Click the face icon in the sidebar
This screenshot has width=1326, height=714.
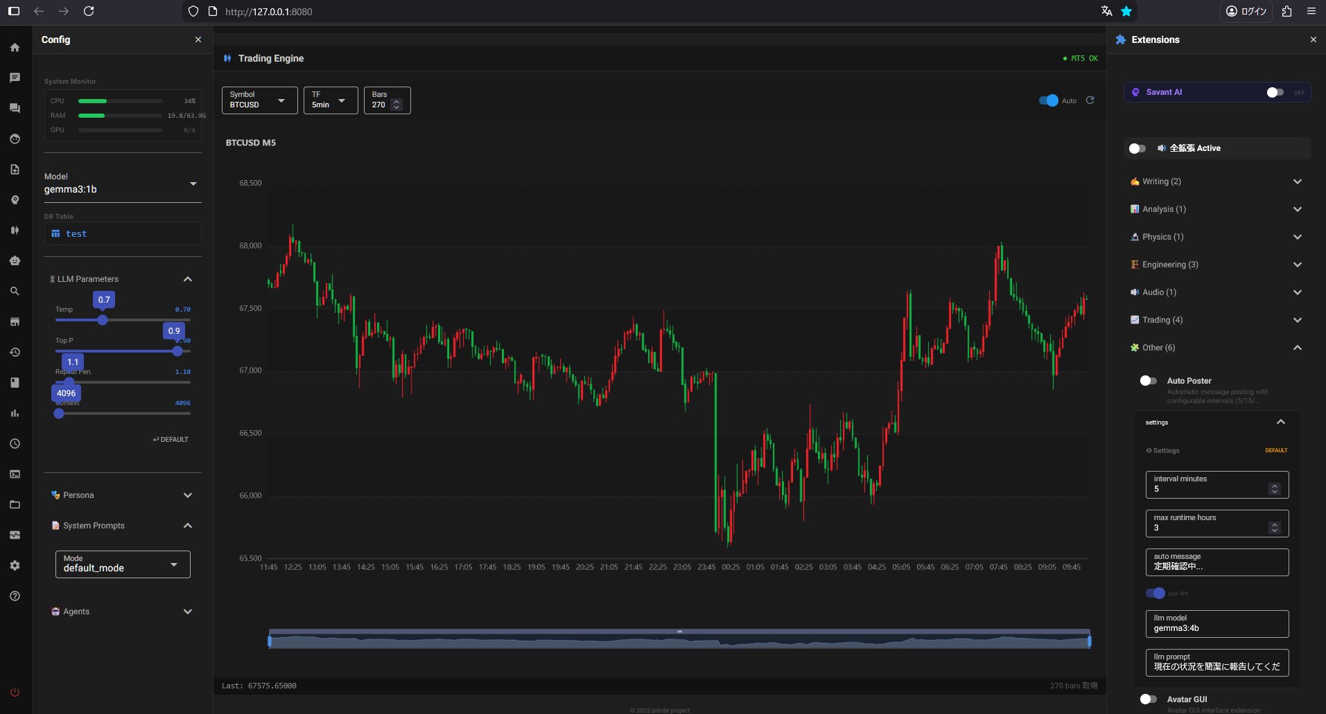click(15, 139)
